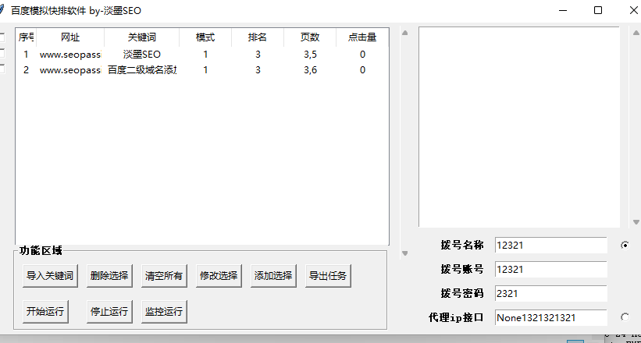Click the feather app icon in the title bar
Viewport: 641px width, 343px height.
[2, 11]
